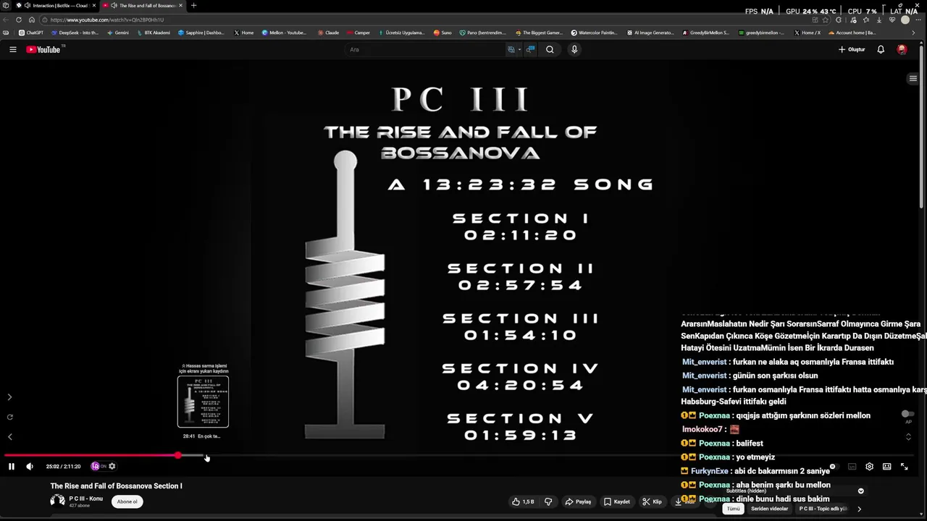This screenshot has height=521, width=927.
Task: Click the red progress scrubber handle
Action: (178, 456)
